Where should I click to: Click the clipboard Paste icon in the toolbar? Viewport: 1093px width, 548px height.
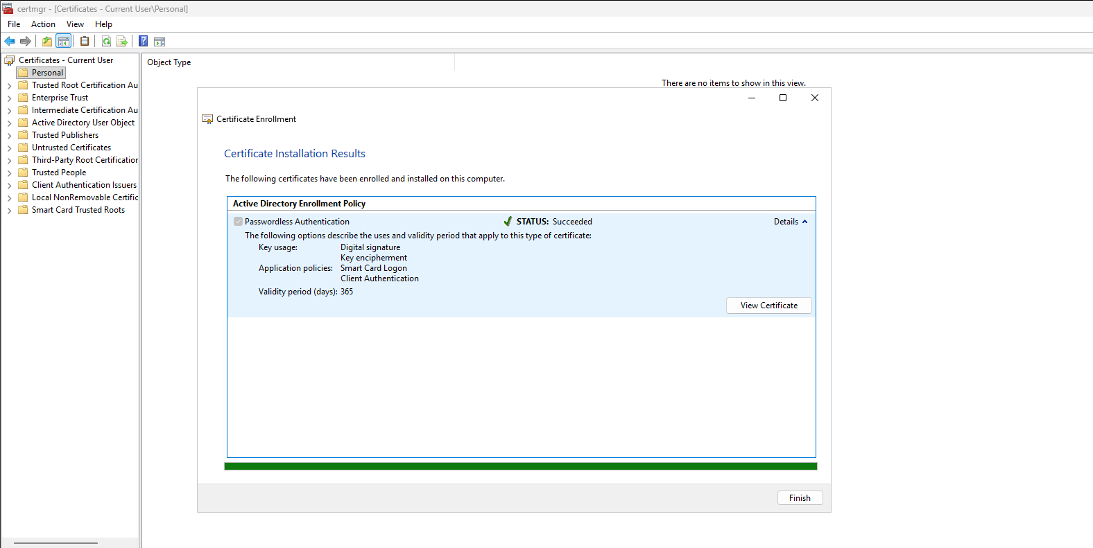tap(85, 42)
